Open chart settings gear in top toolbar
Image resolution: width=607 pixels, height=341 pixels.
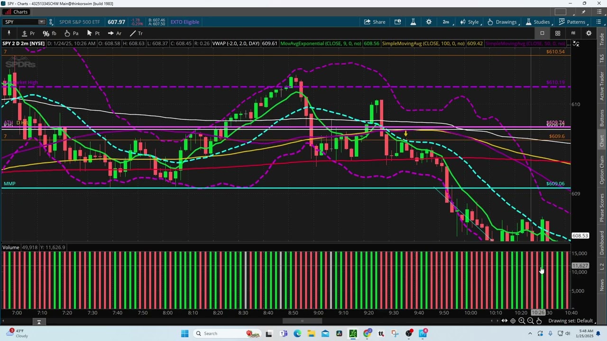point(429,22)
